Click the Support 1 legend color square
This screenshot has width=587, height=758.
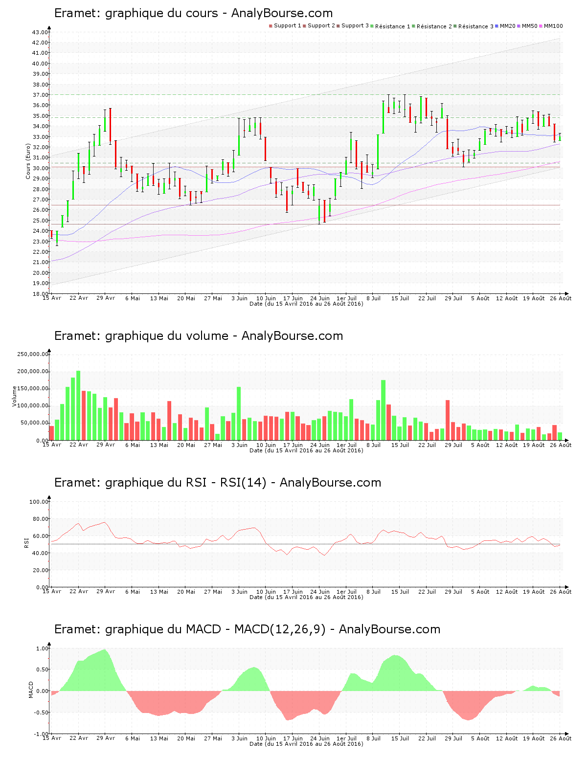[x=271, y=26]
